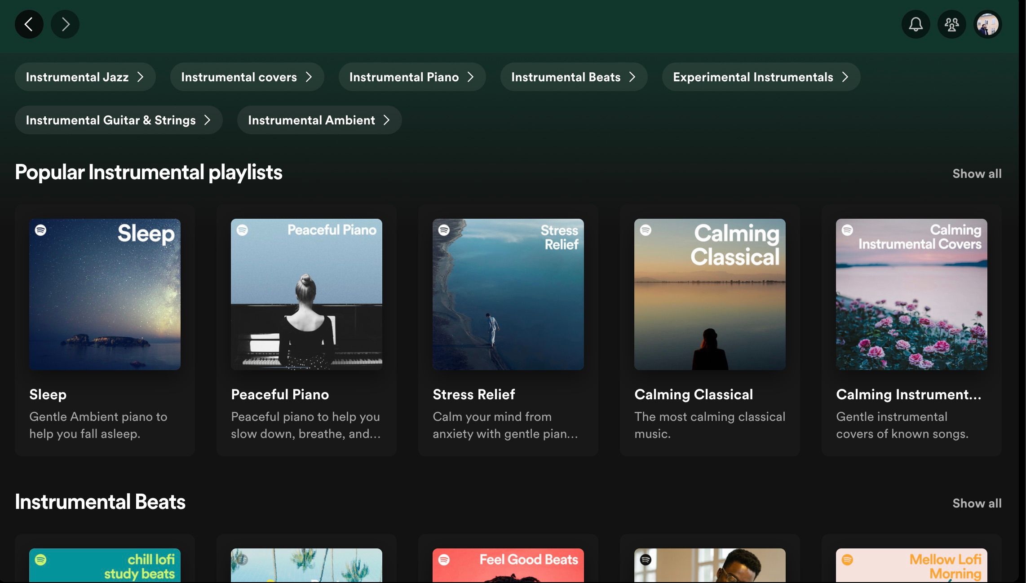Open the Friend Activity icon

pyautogui.click(x=952, y=24)
